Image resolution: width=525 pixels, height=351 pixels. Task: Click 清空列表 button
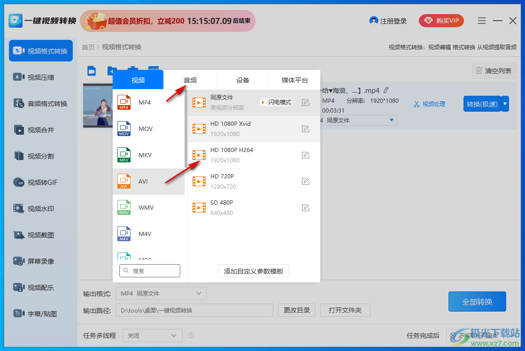tap(494, 71)
